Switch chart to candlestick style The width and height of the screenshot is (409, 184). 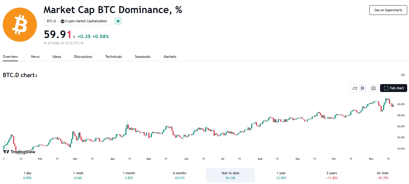click(x=362, y=88)
